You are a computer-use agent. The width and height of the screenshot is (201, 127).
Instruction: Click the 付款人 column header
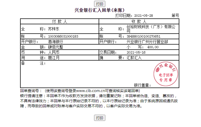point(59,21)
